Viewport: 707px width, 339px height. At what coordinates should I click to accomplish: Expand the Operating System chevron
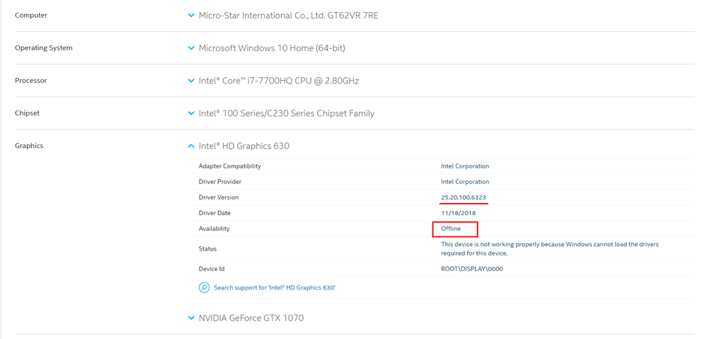click(x=191, y=48)
